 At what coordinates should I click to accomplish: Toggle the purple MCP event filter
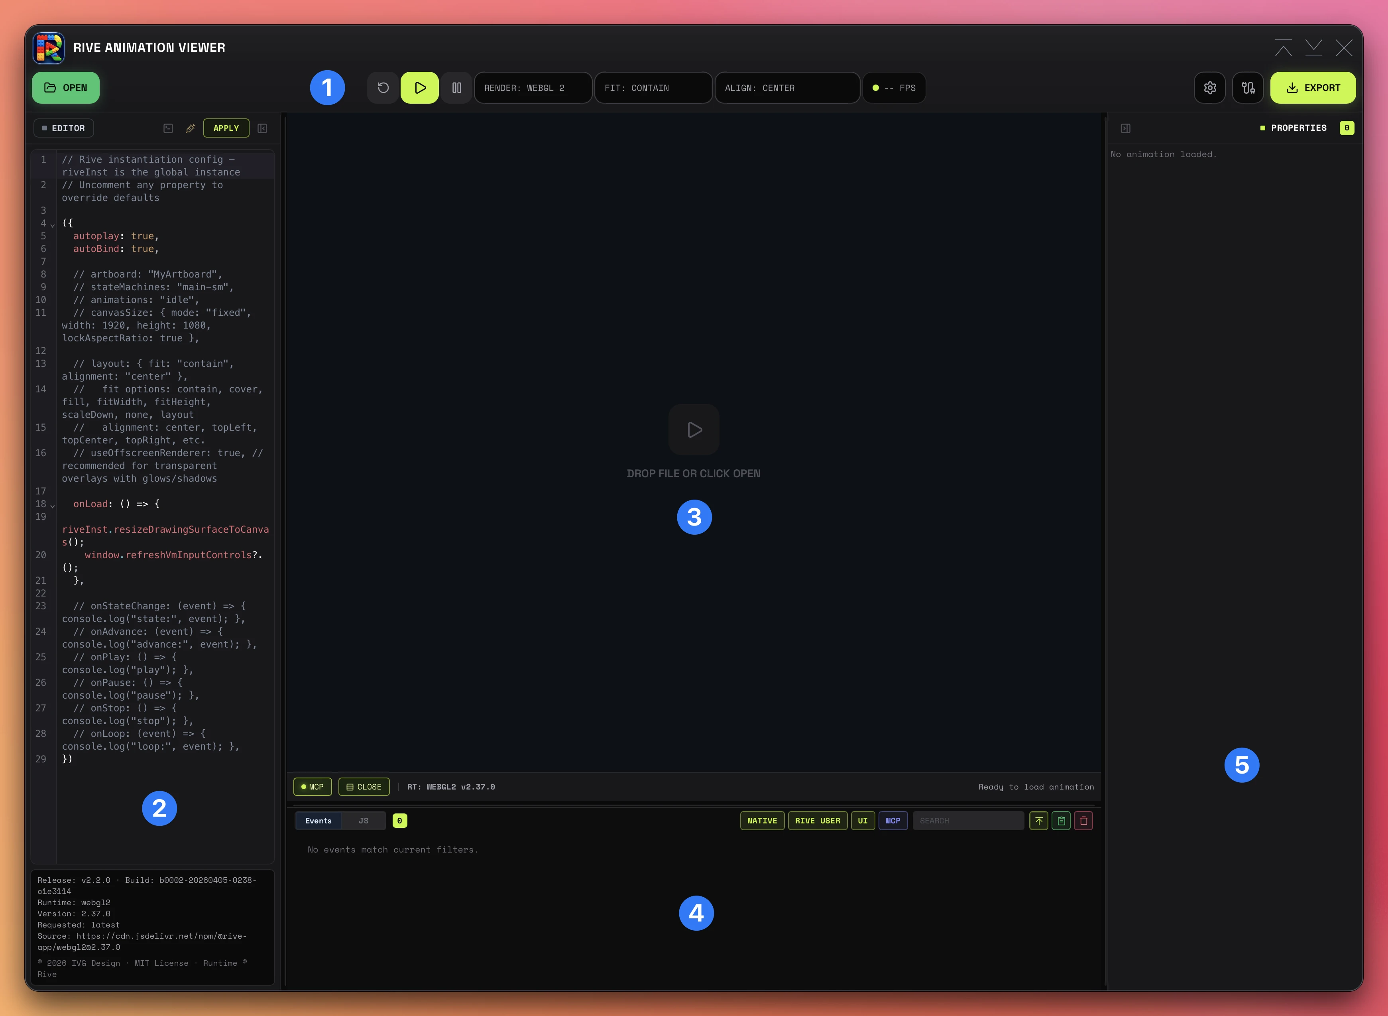(893, 821)
